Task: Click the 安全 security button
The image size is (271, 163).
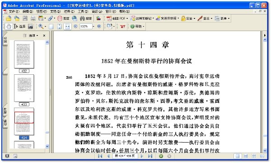Action: [188, 18]
